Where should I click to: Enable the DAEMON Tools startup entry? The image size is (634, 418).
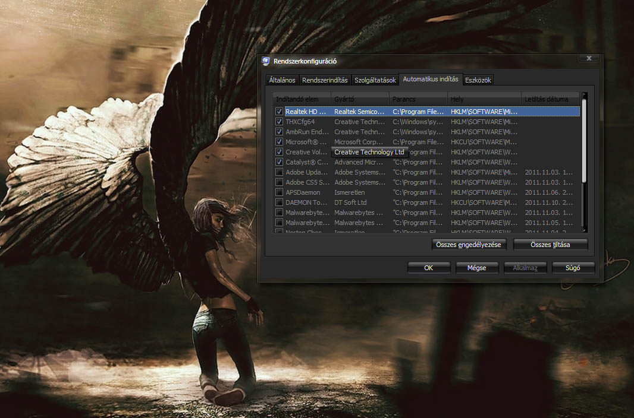tap(279, 202)
